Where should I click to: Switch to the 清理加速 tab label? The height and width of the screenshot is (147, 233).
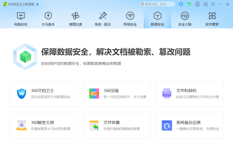(75, 24)
